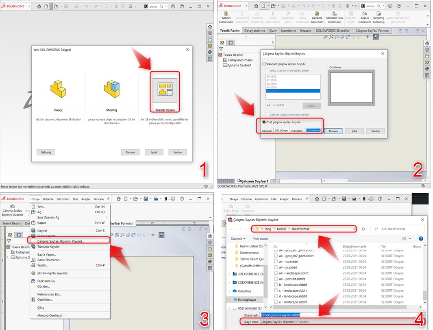The width and height of the screenshot is (433, 330).
Task: Select the Screenpresso folder in the save dialog
Action: coord(249,253)
